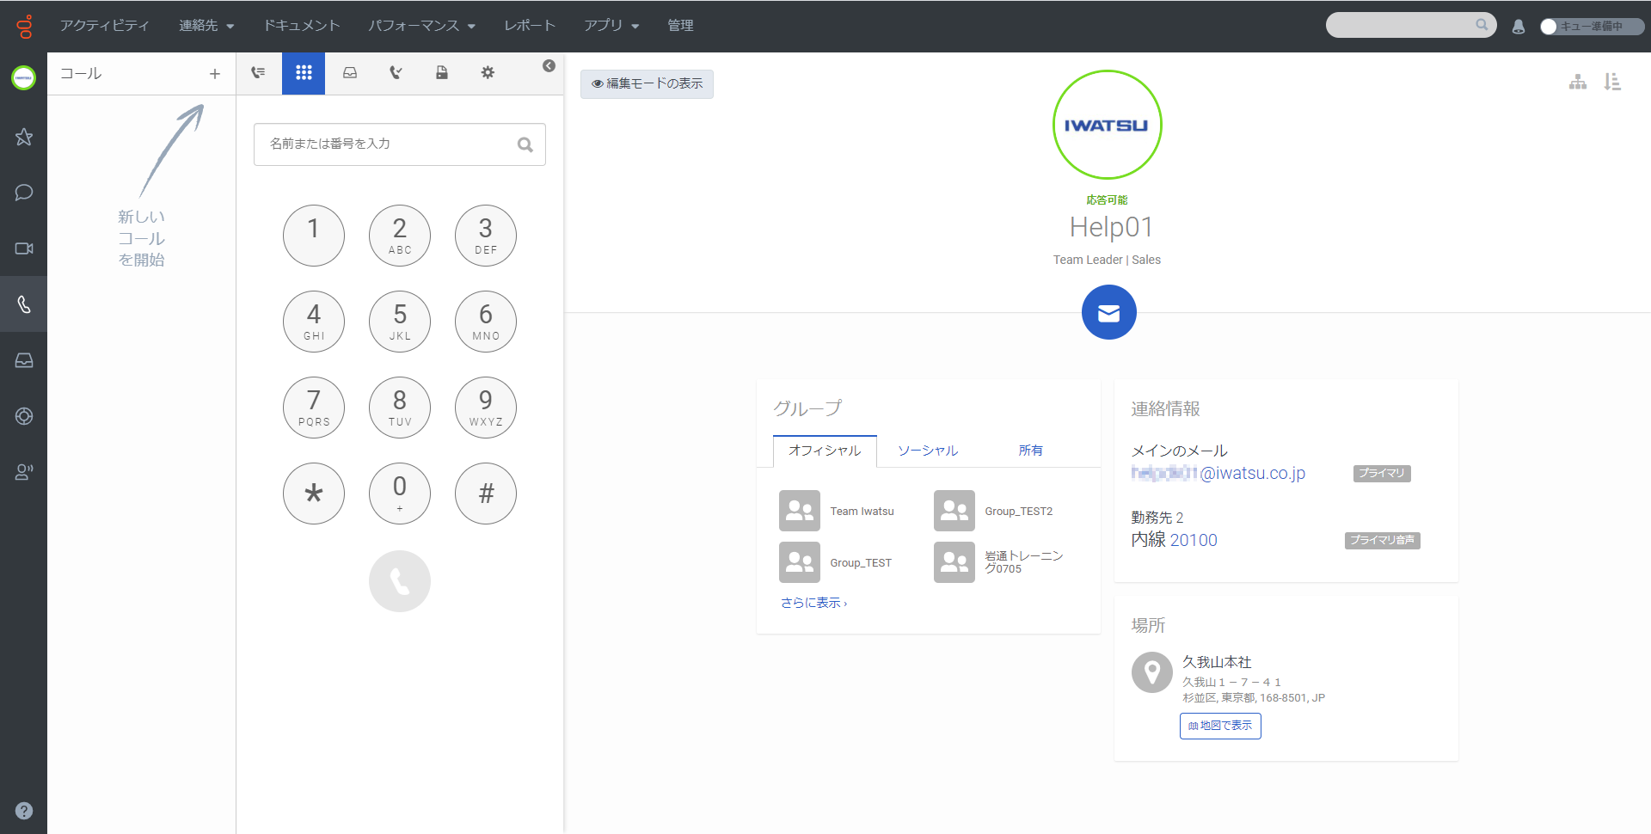The width and height of the screenshot is (1651, 834).
Task: Click 久我山本社 location name
Action: click(x=1217, y=662)
